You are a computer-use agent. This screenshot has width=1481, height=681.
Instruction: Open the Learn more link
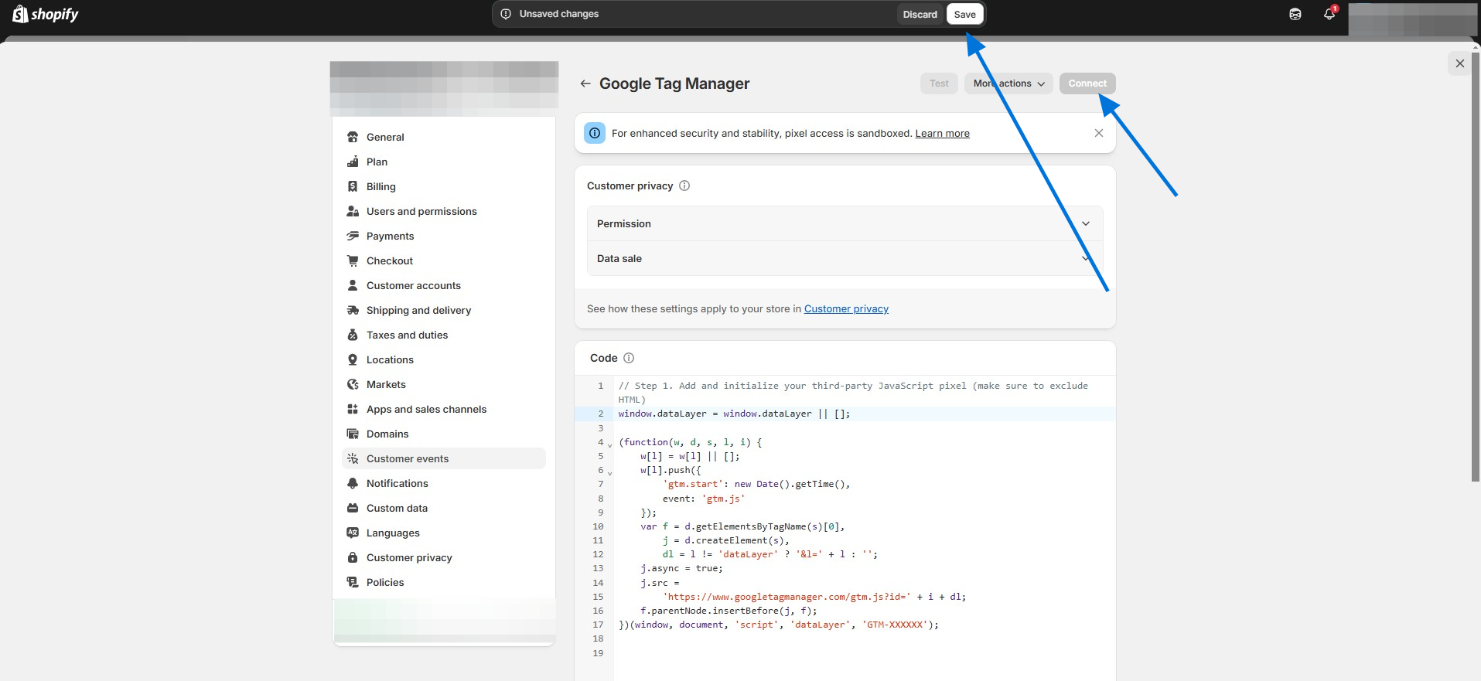click(942, 133)
